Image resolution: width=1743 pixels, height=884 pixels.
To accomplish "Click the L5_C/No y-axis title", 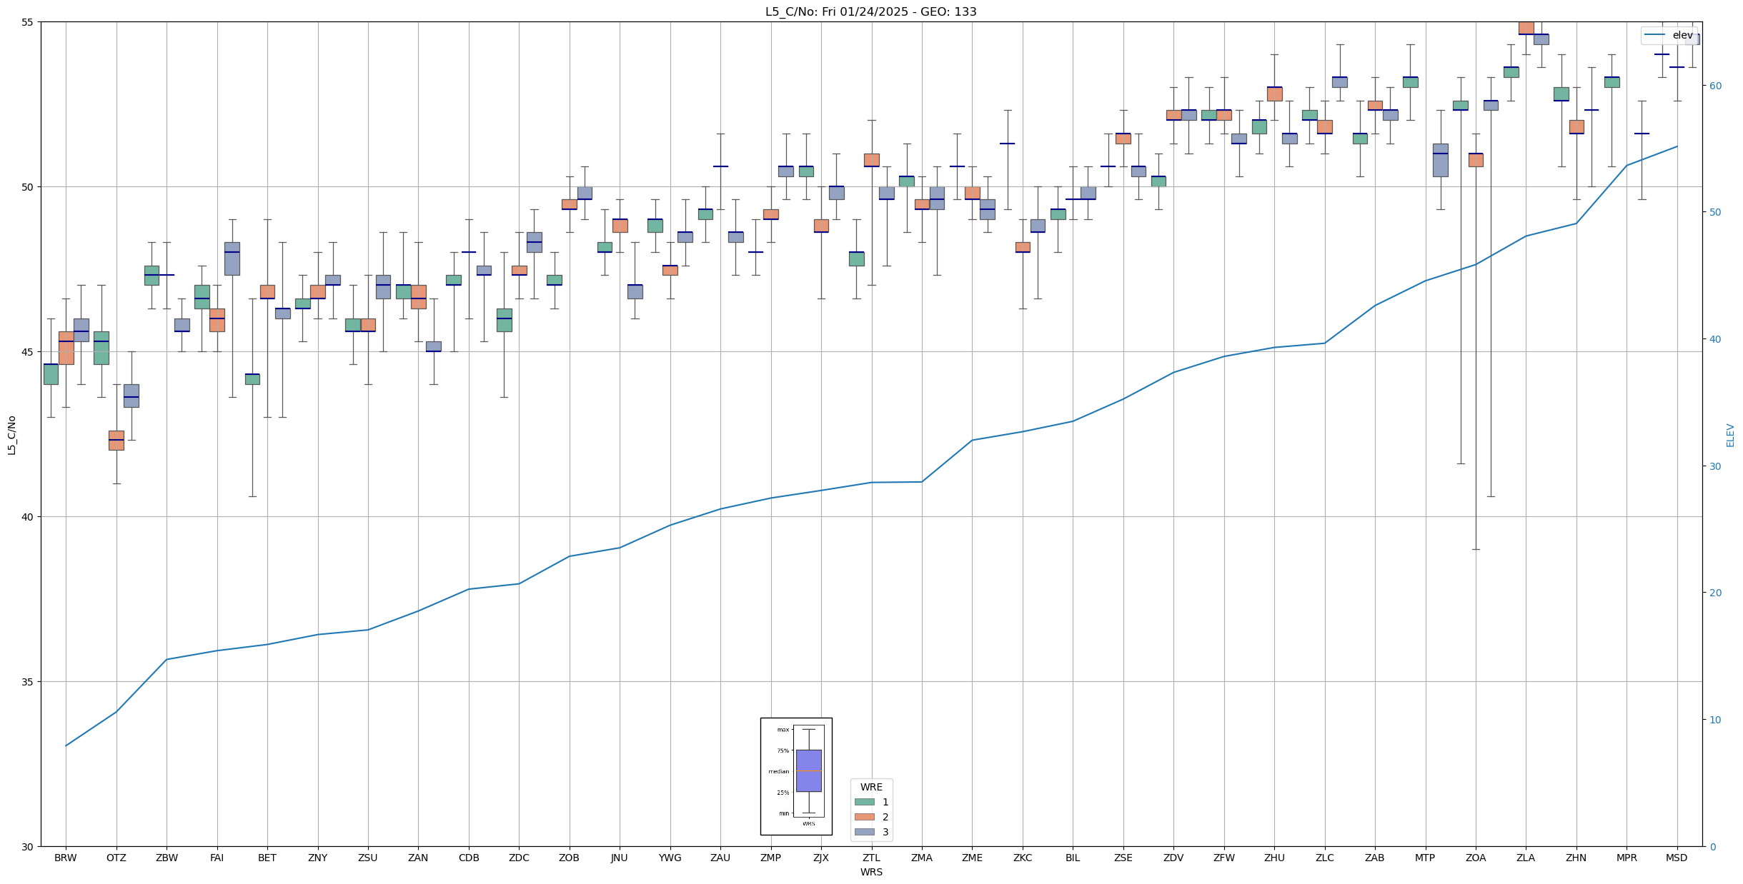I will pyautogui.click(x=11, y=435).
